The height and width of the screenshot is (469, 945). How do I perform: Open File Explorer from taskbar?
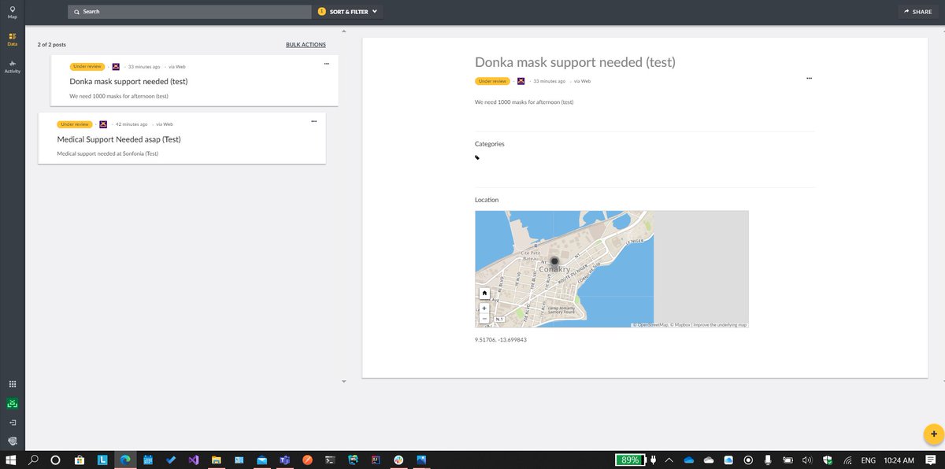(217, 460)
